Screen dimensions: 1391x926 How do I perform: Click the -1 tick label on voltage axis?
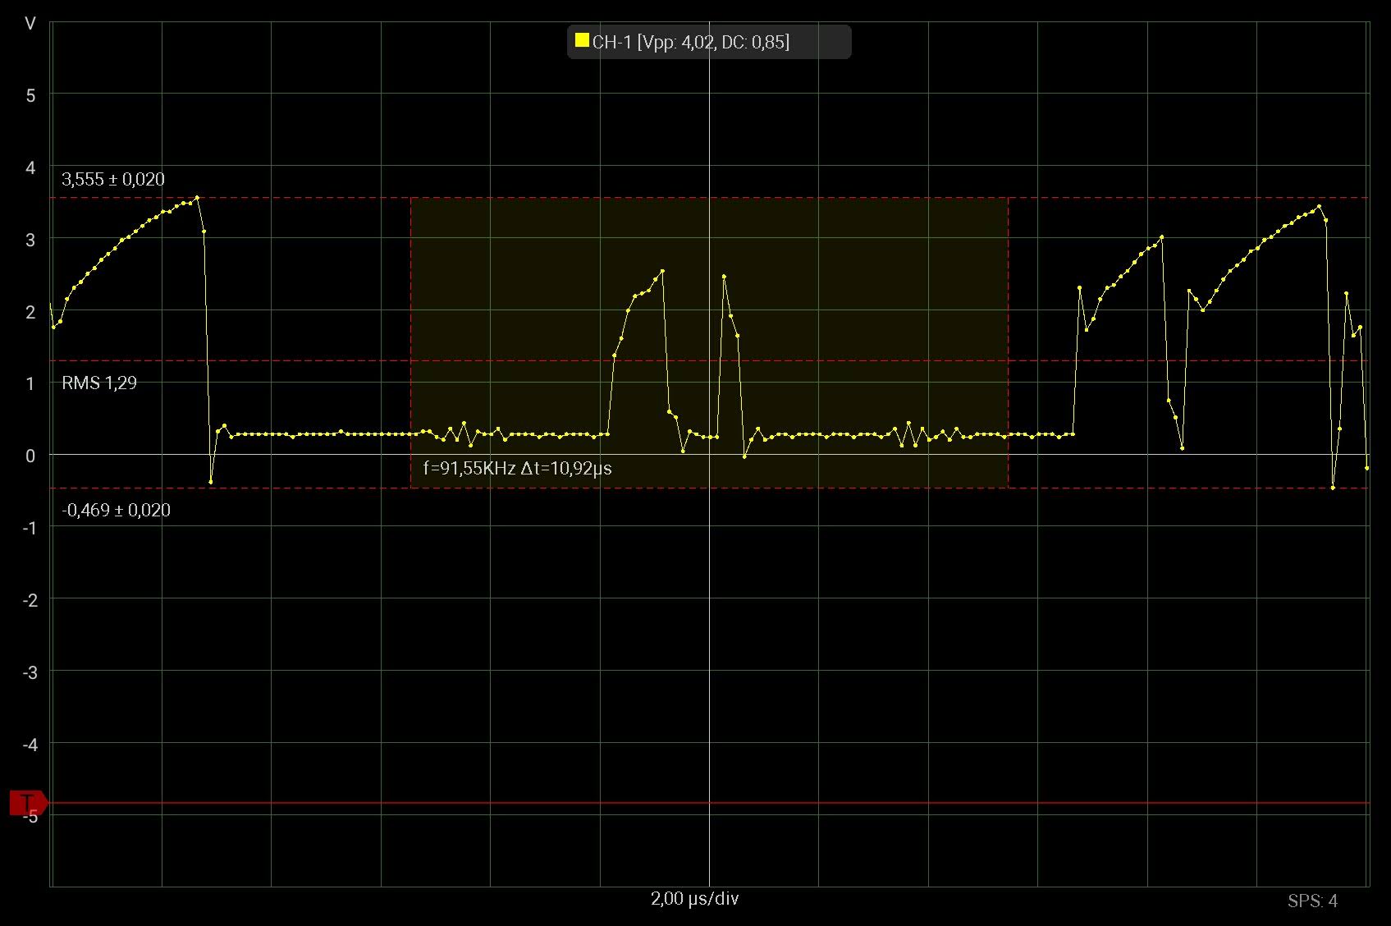(30, 528)
